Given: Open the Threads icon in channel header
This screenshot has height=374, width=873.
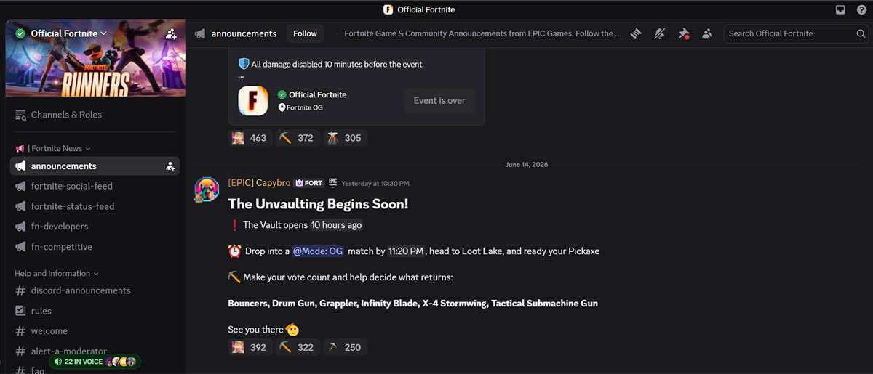Looking at the screenshot, I should coord(636,33).
